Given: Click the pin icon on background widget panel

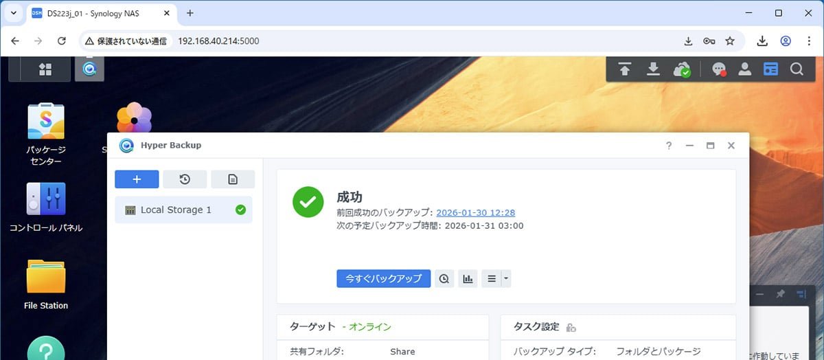Looking at the screenshot, I should [780, 294].
